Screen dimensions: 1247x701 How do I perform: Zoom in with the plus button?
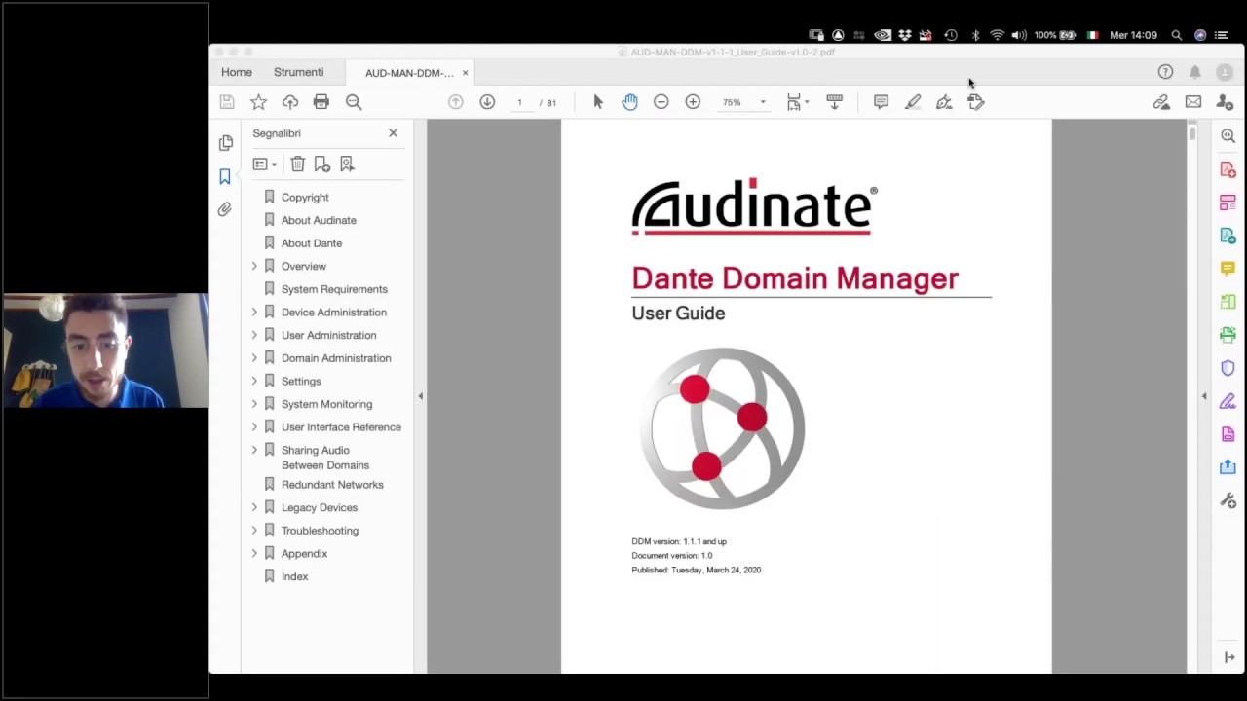point(693,102)
